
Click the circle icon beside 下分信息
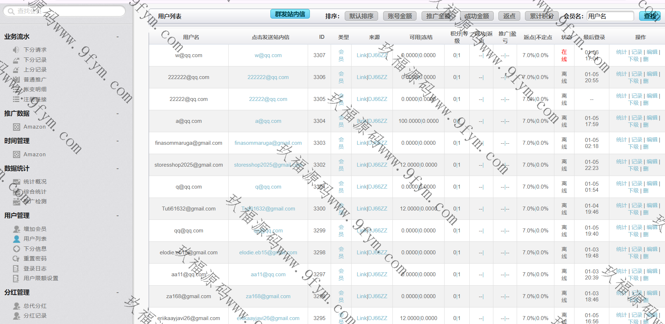[x=17, y=249]
